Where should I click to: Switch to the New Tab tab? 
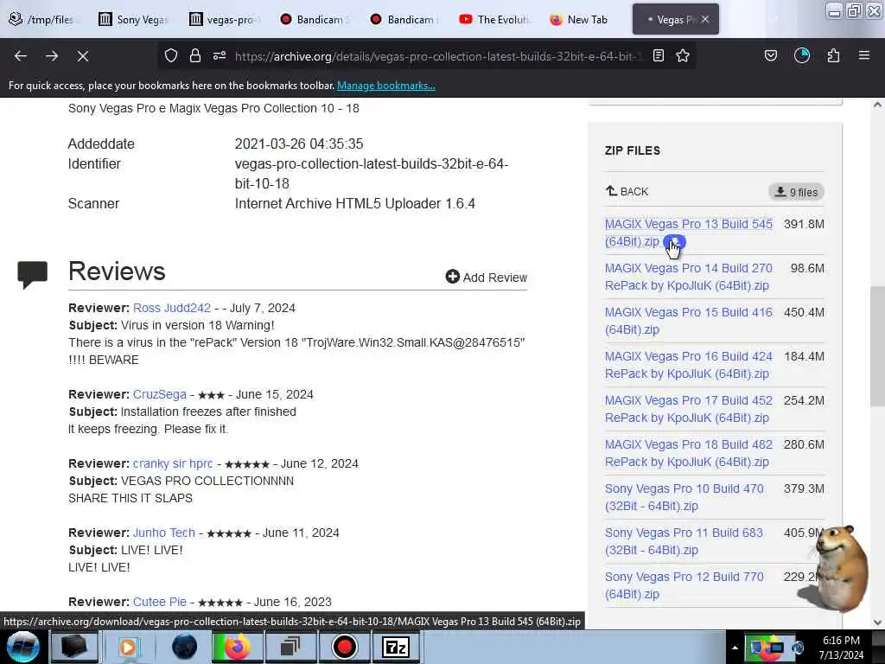tap(582, 20)
